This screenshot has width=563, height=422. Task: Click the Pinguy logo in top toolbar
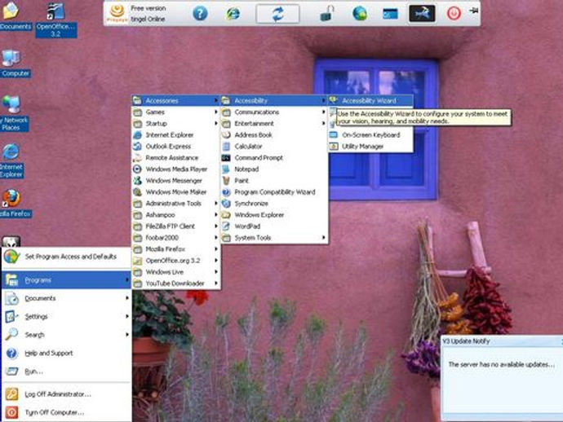click(x=117, y=14)
